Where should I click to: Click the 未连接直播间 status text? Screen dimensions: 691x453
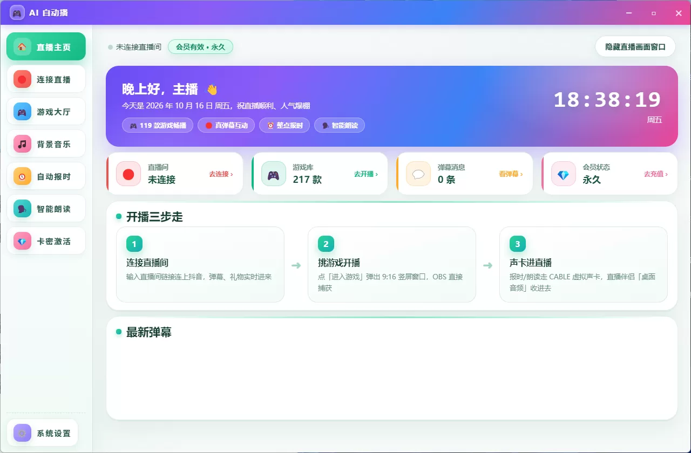pos(139,47)
